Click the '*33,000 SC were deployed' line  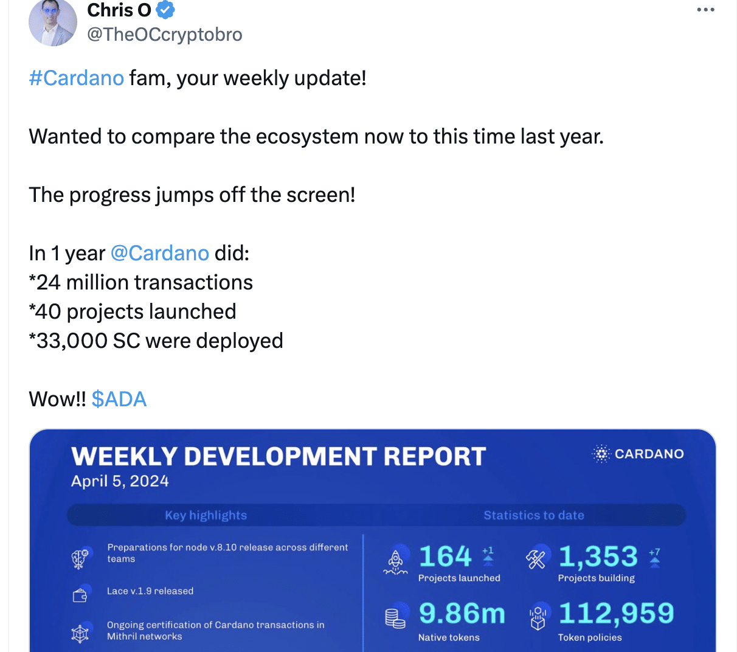click(156, 341)
